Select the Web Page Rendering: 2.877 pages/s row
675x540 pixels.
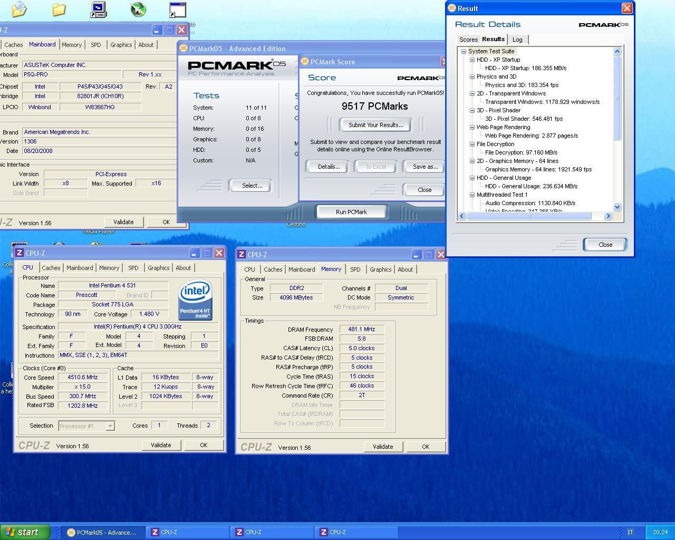531,136
